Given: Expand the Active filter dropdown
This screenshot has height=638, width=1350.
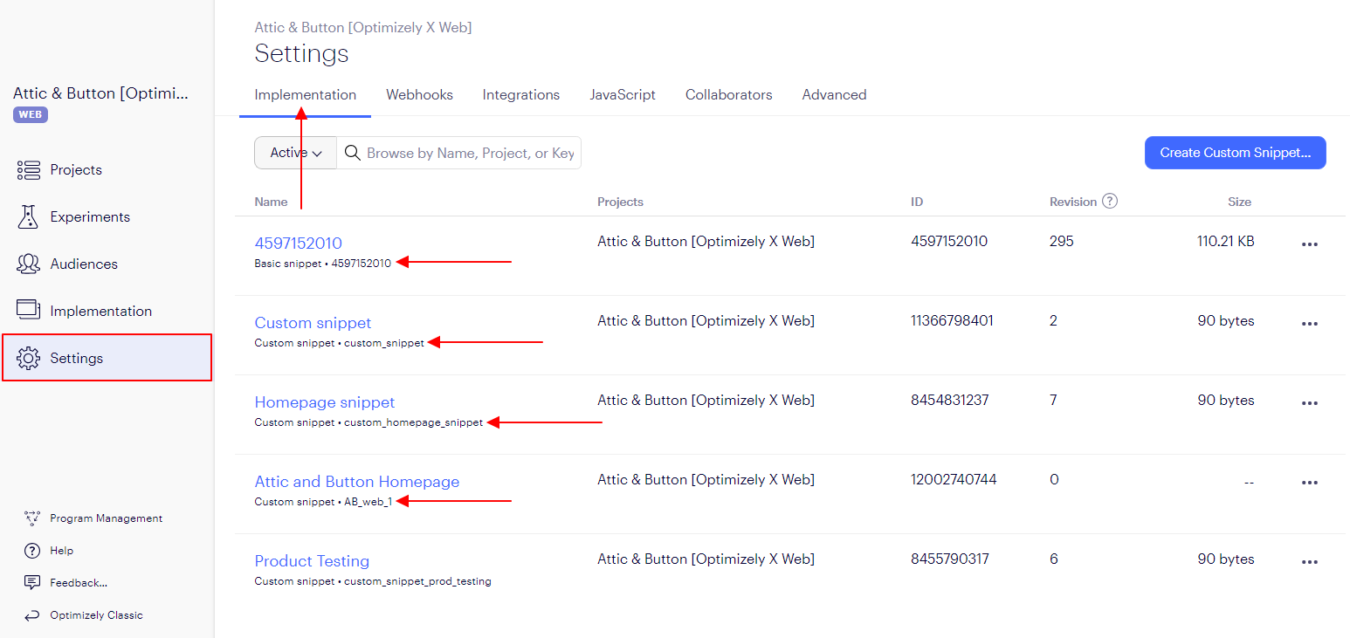Looking at the screenshot, I should tap(295, 153).
